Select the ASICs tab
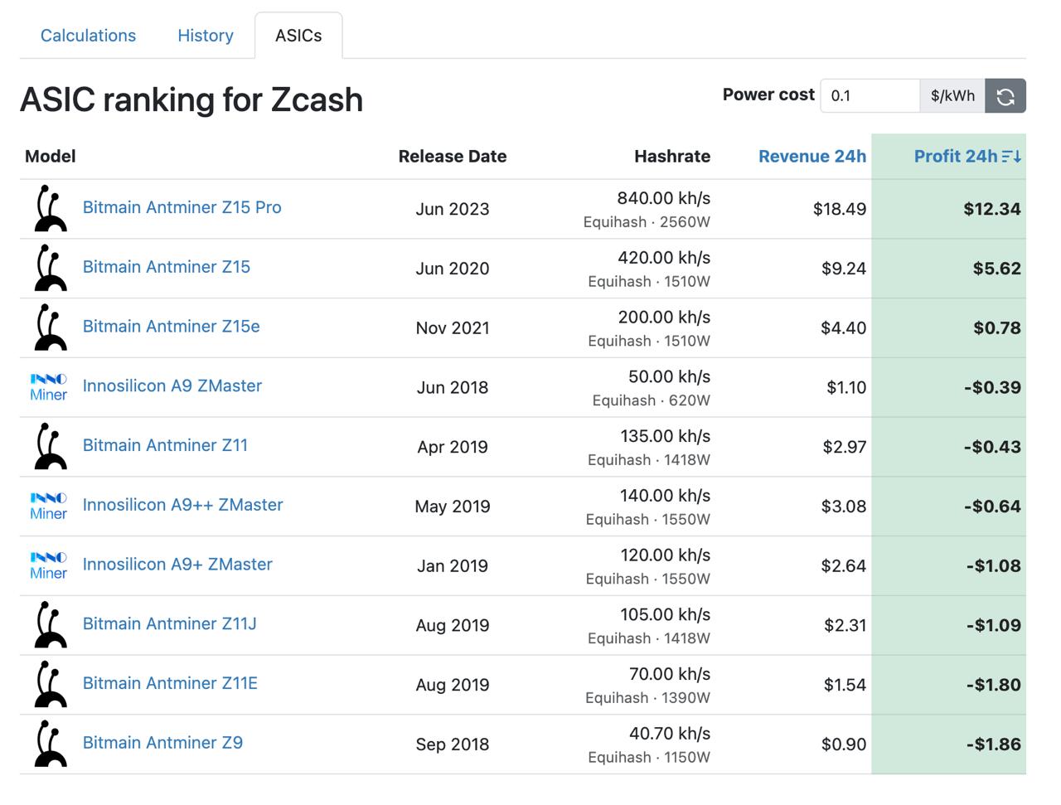The image size is (1061, 805). pyautogui.click(x=298, y=35)
